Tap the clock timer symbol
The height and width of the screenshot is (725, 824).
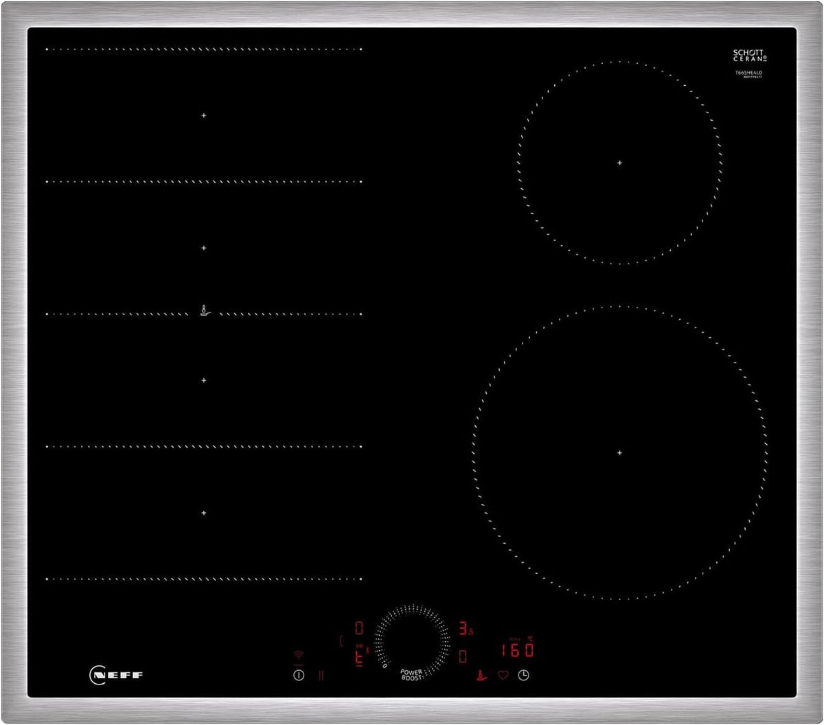524,676
